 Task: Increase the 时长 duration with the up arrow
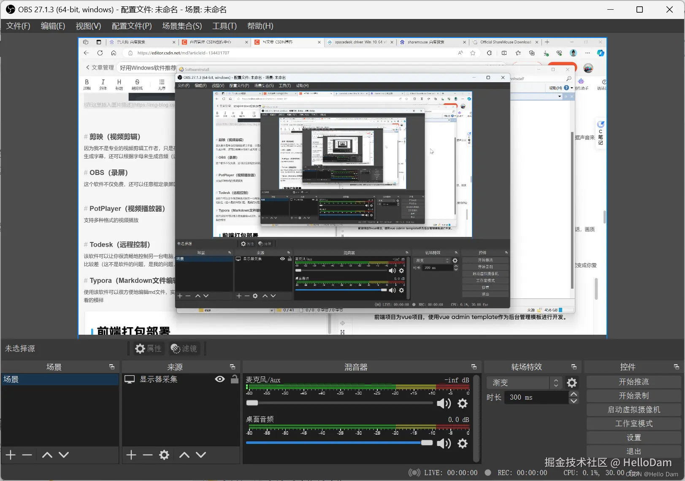coord(574,394)
